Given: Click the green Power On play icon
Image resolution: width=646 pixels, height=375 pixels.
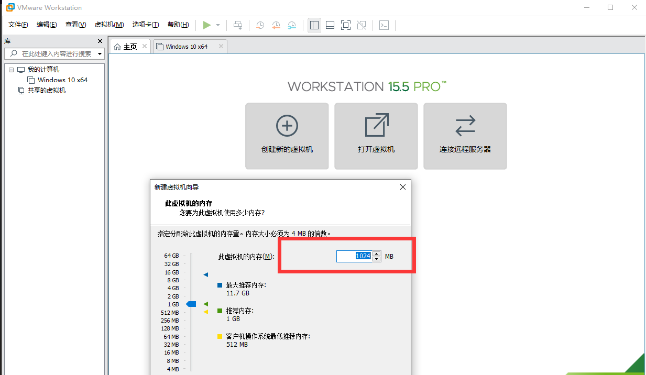Looking at the screenshot, I should (x=207, y=25).
